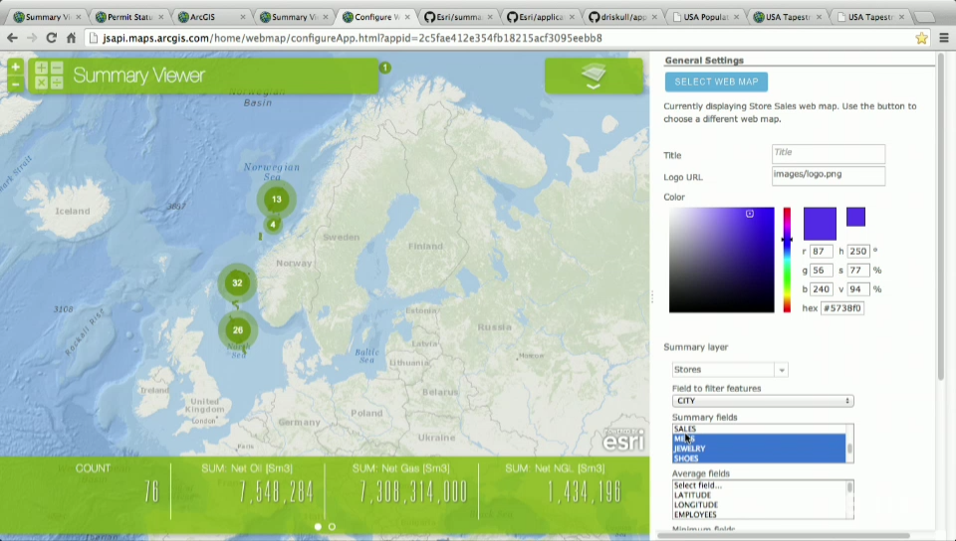The width and height of the screenshot is (956, 541).
Task: Click the Title input field
Action: tap(828, 153)
